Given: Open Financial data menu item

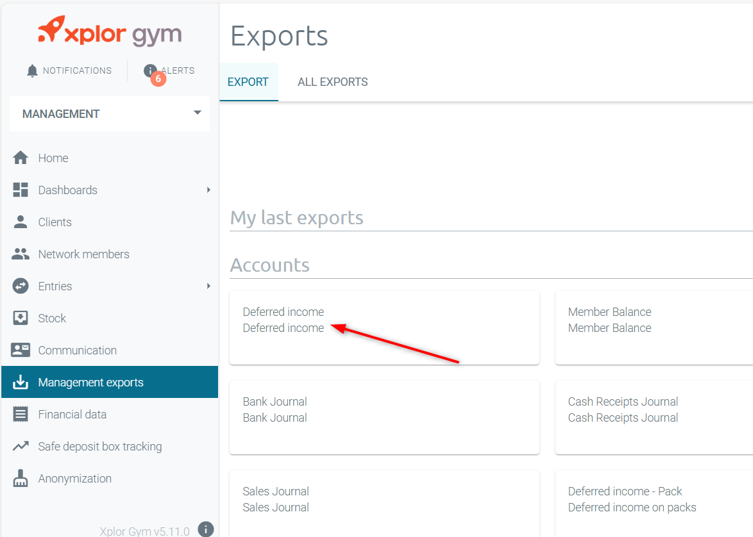Looking at the screenshot, I should pyautogui.click(x=110, y=414).
